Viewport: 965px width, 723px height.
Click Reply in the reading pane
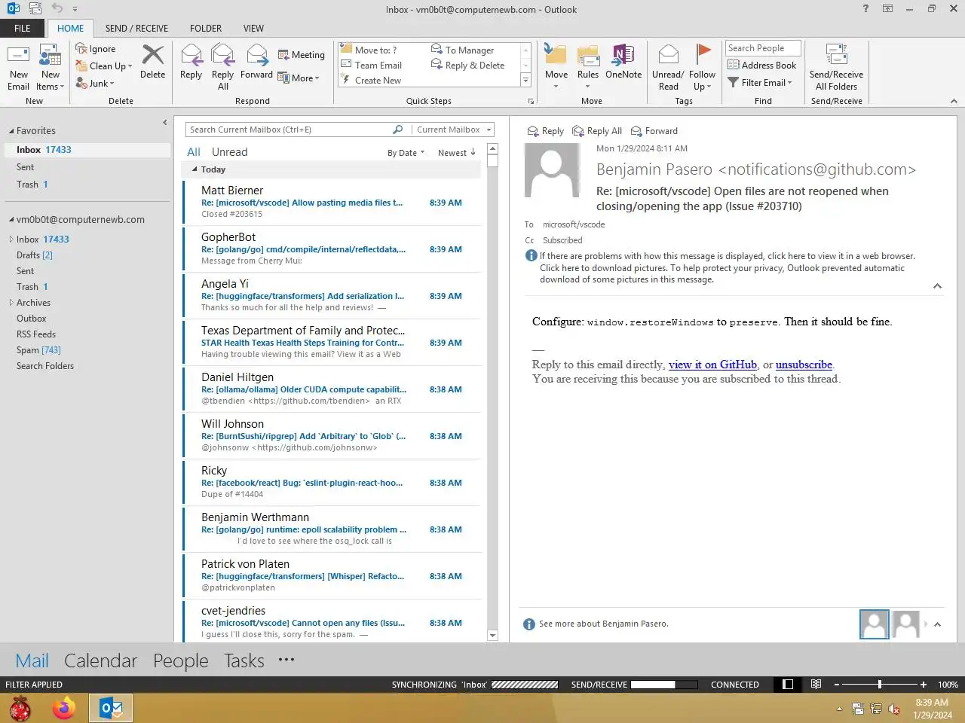pyautogui.click(x=545, y=131)
